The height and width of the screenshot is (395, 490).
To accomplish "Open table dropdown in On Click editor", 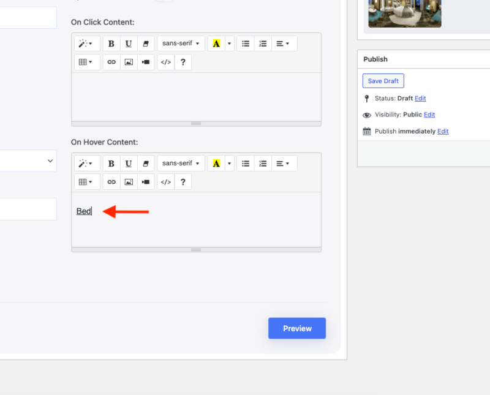I will (87, 62).
